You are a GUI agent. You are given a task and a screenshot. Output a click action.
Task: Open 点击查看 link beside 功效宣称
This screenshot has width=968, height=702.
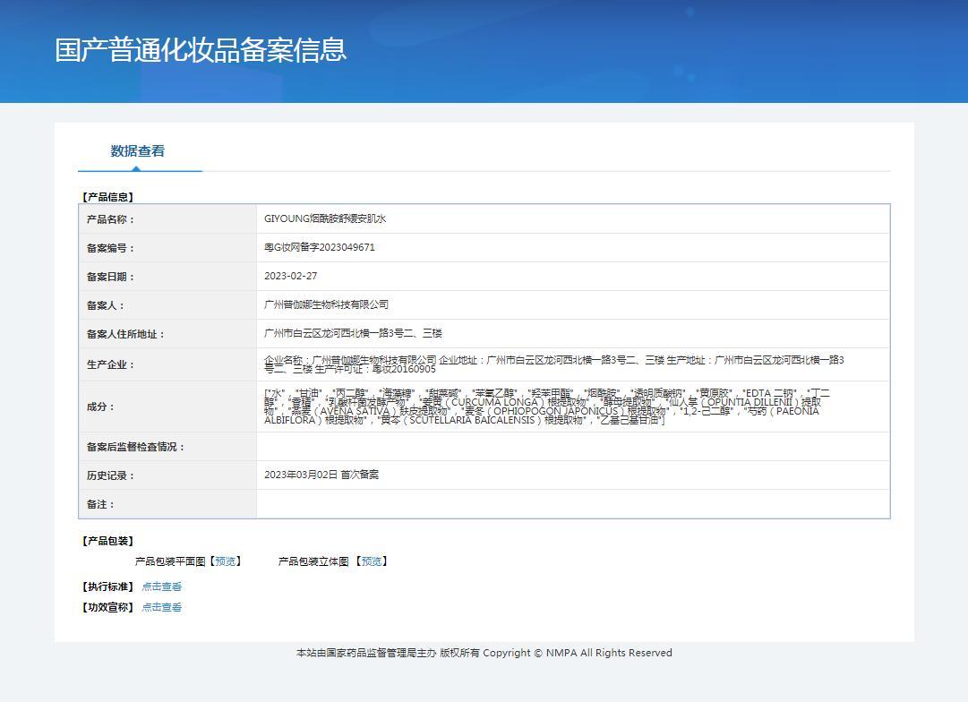(x=162, y=607)
